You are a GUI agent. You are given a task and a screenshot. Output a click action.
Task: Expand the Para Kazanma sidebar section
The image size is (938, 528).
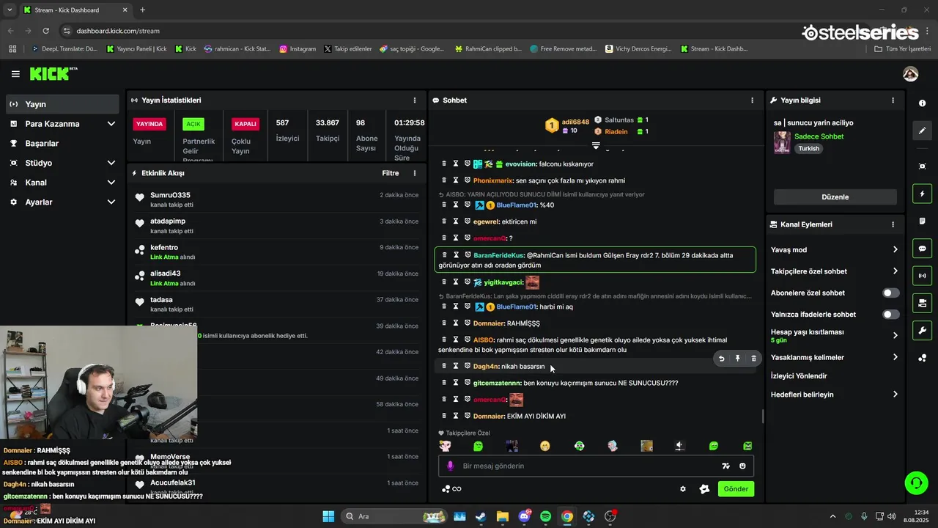pos(62,124)
